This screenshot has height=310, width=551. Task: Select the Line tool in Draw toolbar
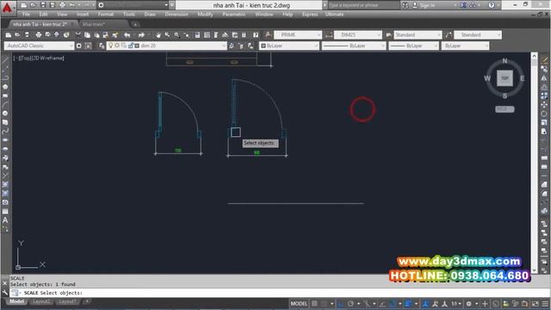[5, 60]
